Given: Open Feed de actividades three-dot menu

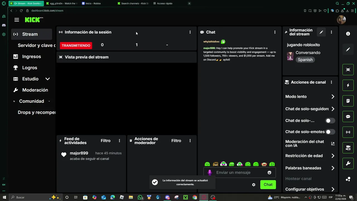Looking at the screenshot, I should 119,141.
